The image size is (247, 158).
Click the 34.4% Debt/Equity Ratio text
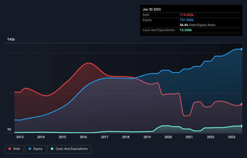coord(197,25)
